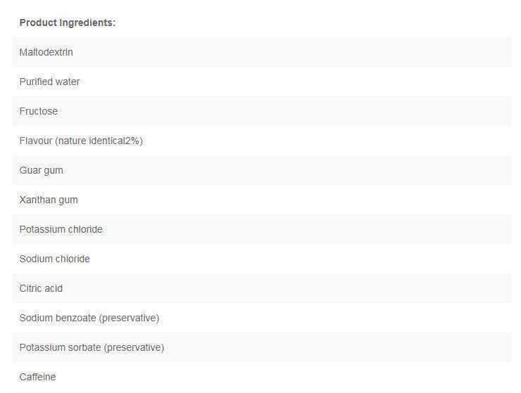Click the word water in Purified water

(68, 82)
